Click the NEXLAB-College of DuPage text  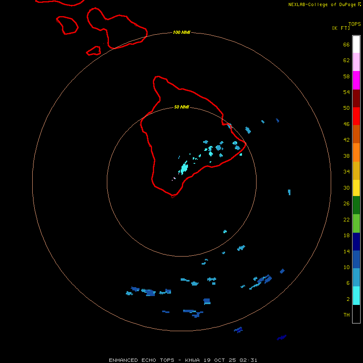click(x=322, y=4)
